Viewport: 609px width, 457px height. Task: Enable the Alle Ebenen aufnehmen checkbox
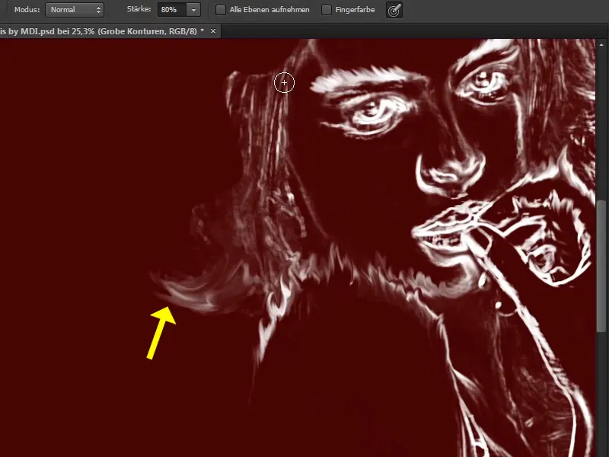[x=221, y=10]
